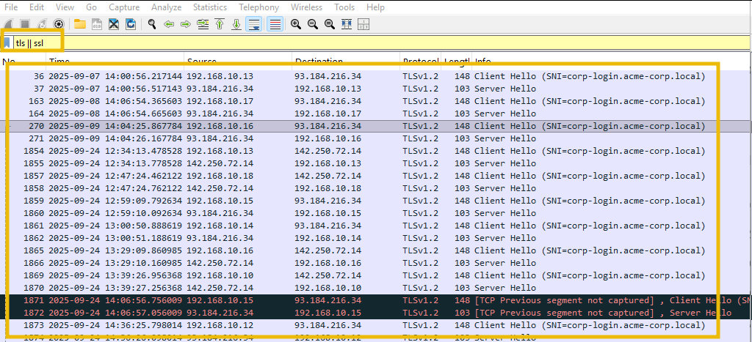Open the Edit menu
The width and height of the screenshot is (752, 342).
click(x=37, y=7)
